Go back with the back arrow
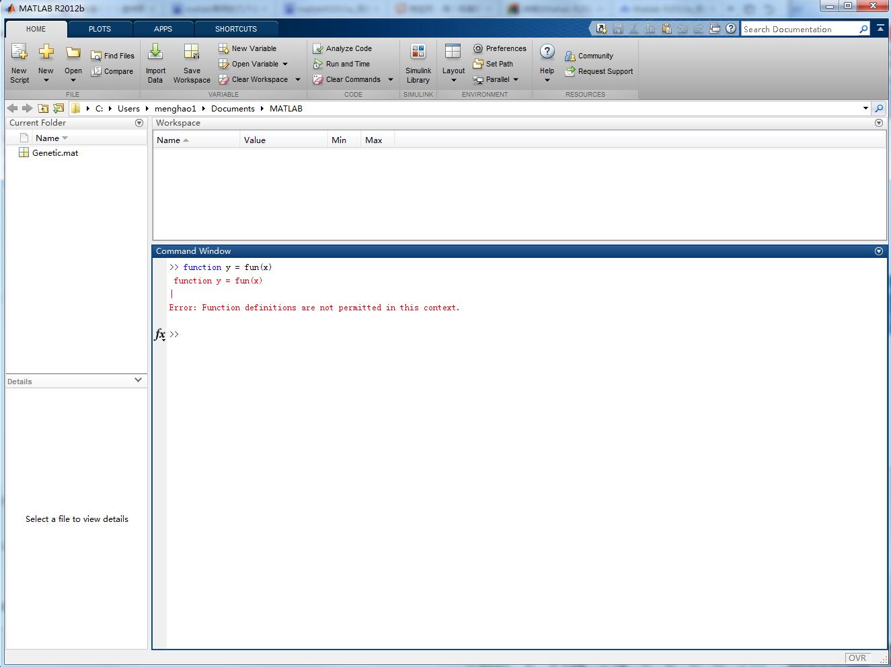The width and height of the screenshot is (891, 667). coord(12,108)
